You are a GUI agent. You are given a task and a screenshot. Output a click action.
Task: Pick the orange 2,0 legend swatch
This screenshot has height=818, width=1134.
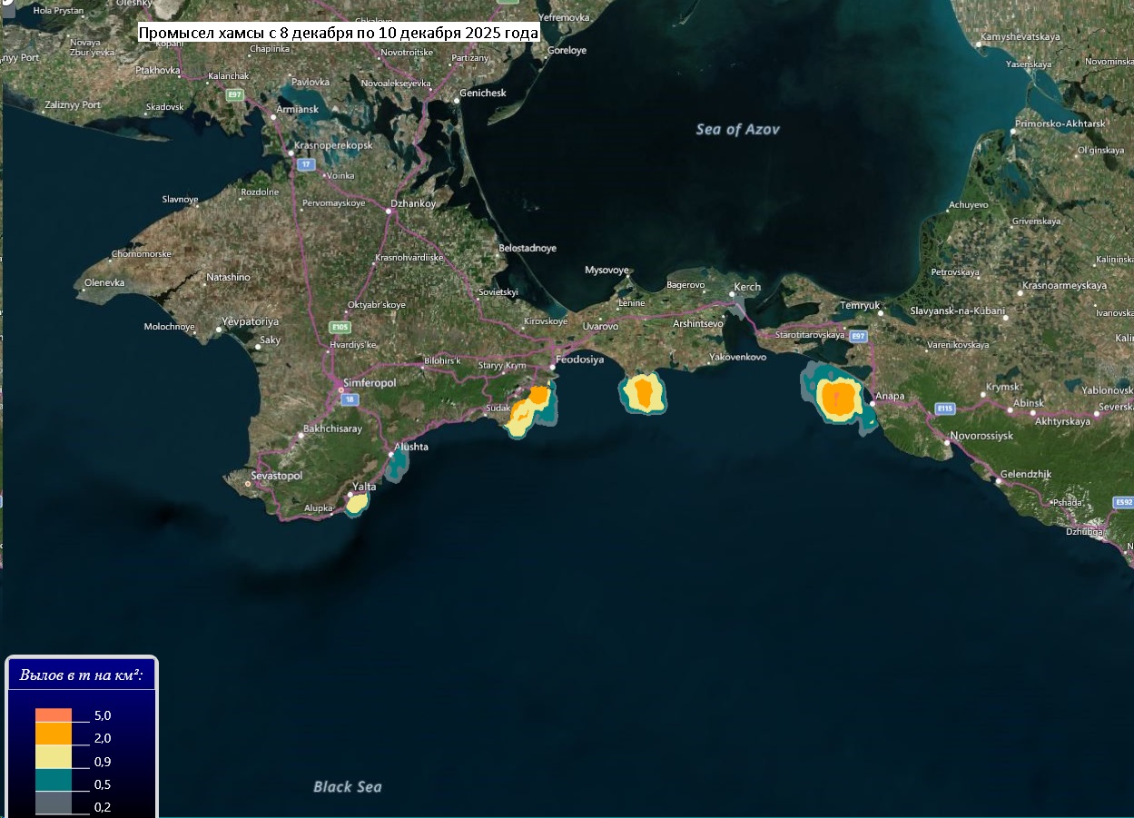(54, 733)
